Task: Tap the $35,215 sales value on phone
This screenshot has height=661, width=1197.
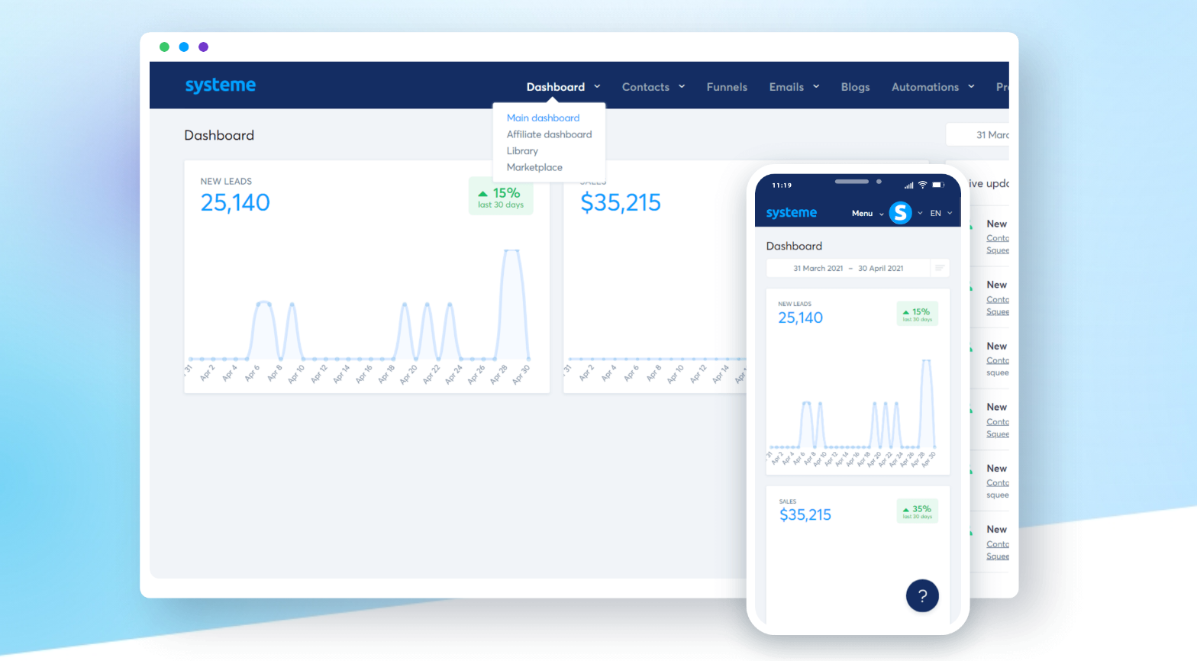Action: coord(805,514)
